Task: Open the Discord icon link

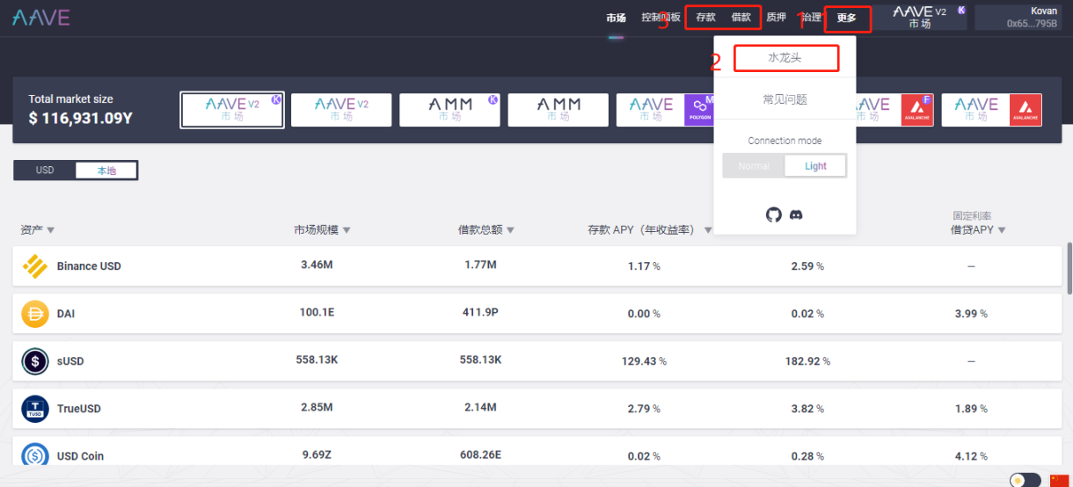Action: [796, 214]
